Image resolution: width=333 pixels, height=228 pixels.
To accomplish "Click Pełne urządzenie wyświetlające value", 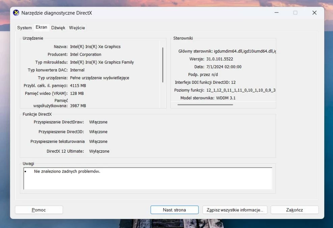I will point(100,78).
